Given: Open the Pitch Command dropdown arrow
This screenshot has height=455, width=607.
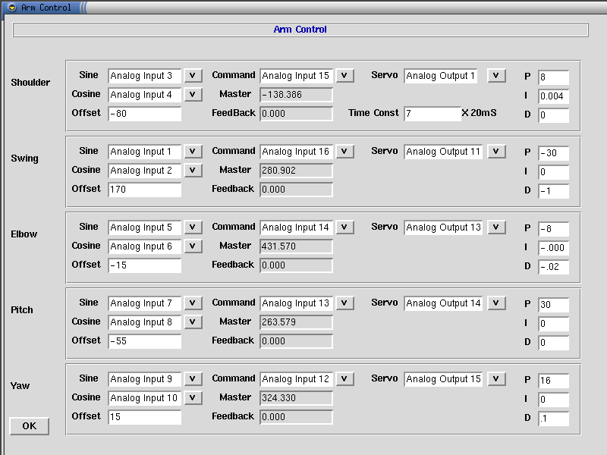Looking at the screenshot, I should pyautogui.click(x=344, y=303).
